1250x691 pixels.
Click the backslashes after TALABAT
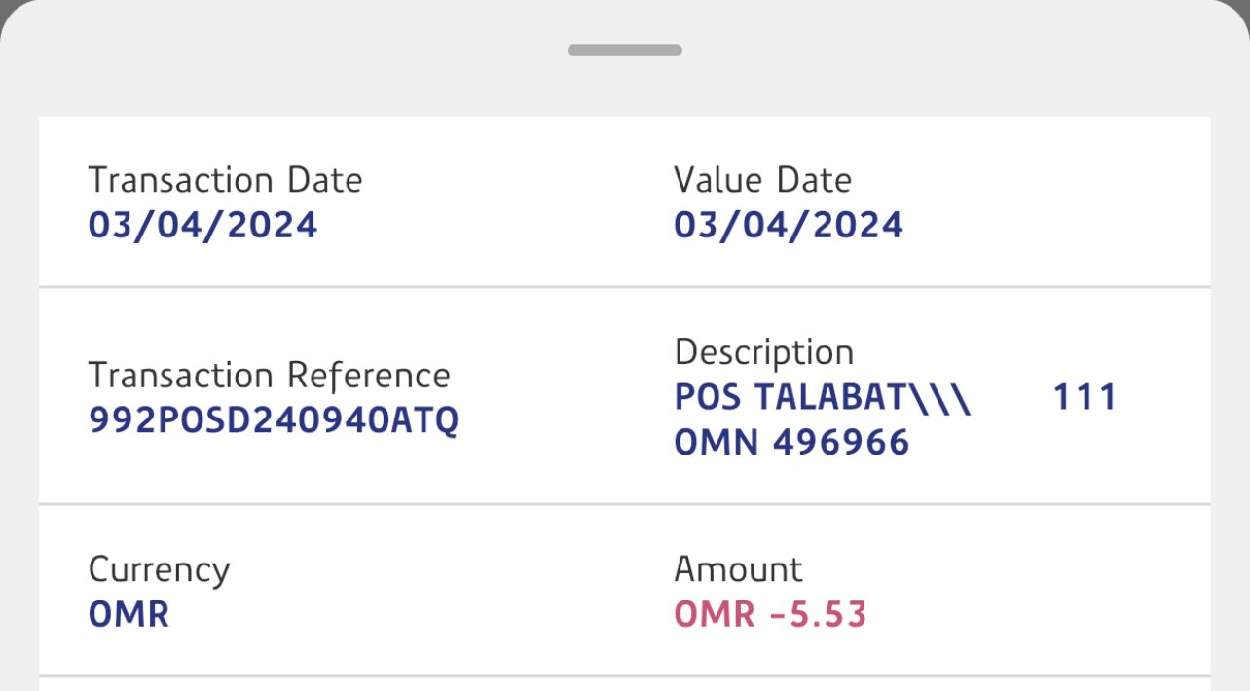point(940,398)
